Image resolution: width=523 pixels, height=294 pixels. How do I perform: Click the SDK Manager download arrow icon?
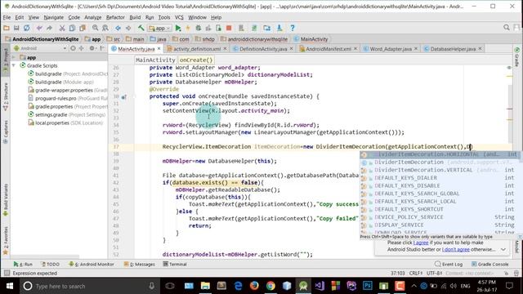click(279, 28)
